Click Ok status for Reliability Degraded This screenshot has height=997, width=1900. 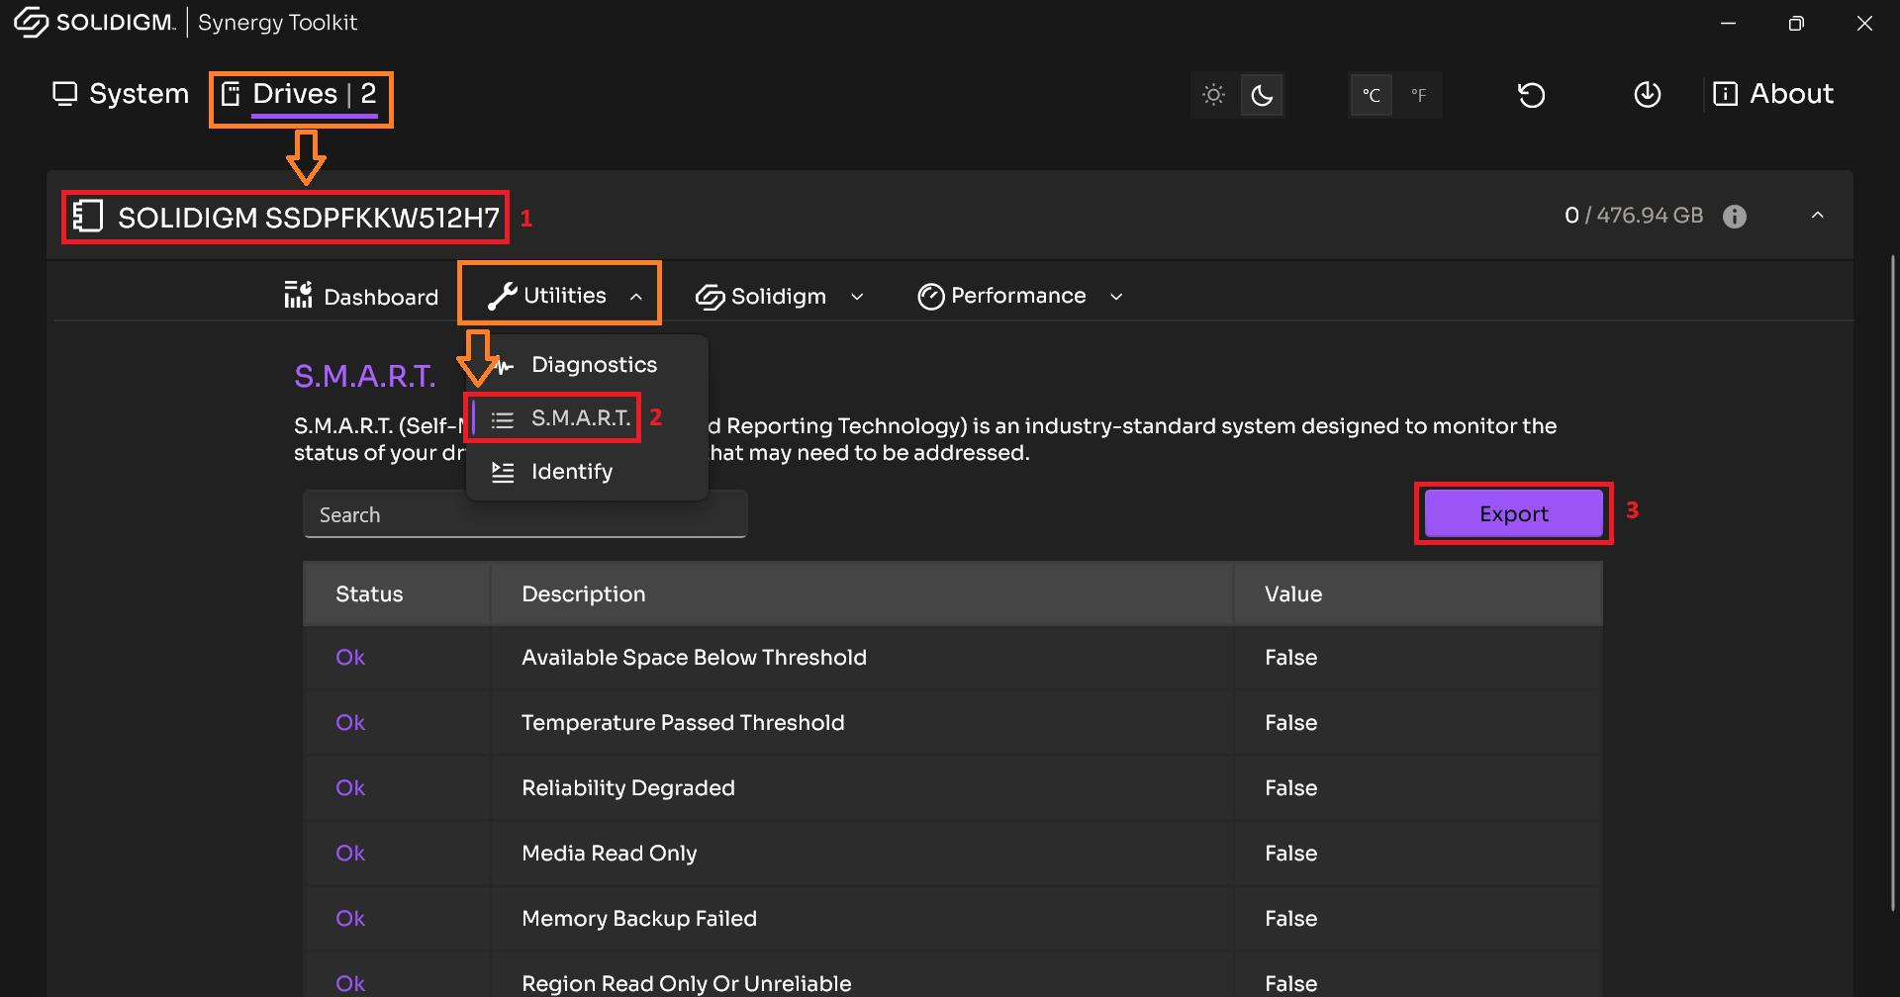coord(350,788)
